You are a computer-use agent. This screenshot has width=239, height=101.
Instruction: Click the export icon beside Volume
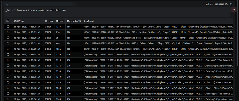(227, 4)
